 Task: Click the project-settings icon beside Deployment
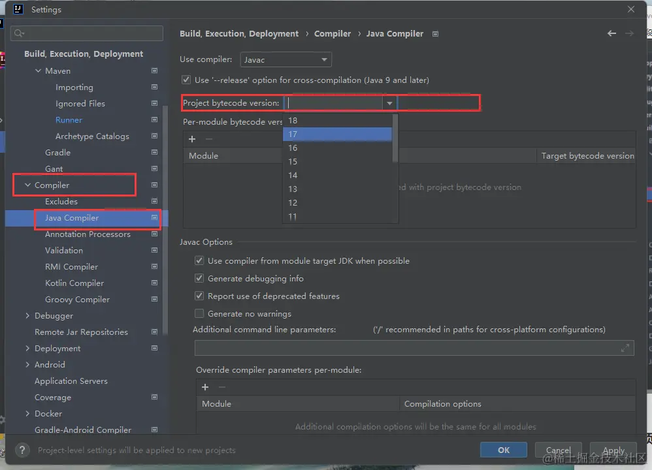click(x=154, y=348)
